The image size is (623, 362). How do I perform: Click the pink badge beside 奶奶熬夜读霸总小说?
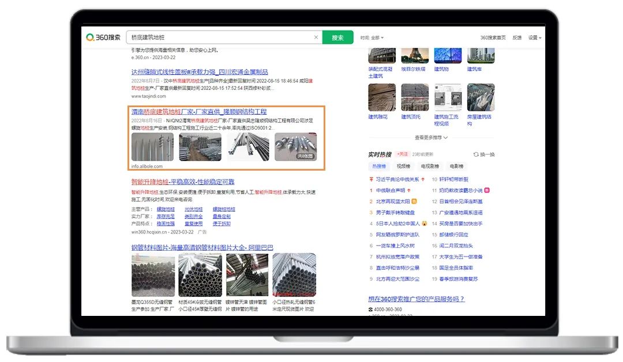tap(487, 190)
